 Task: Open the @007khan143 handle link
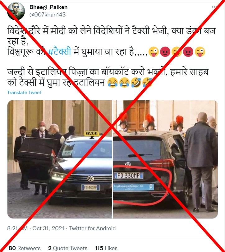[x=48, y=15]
